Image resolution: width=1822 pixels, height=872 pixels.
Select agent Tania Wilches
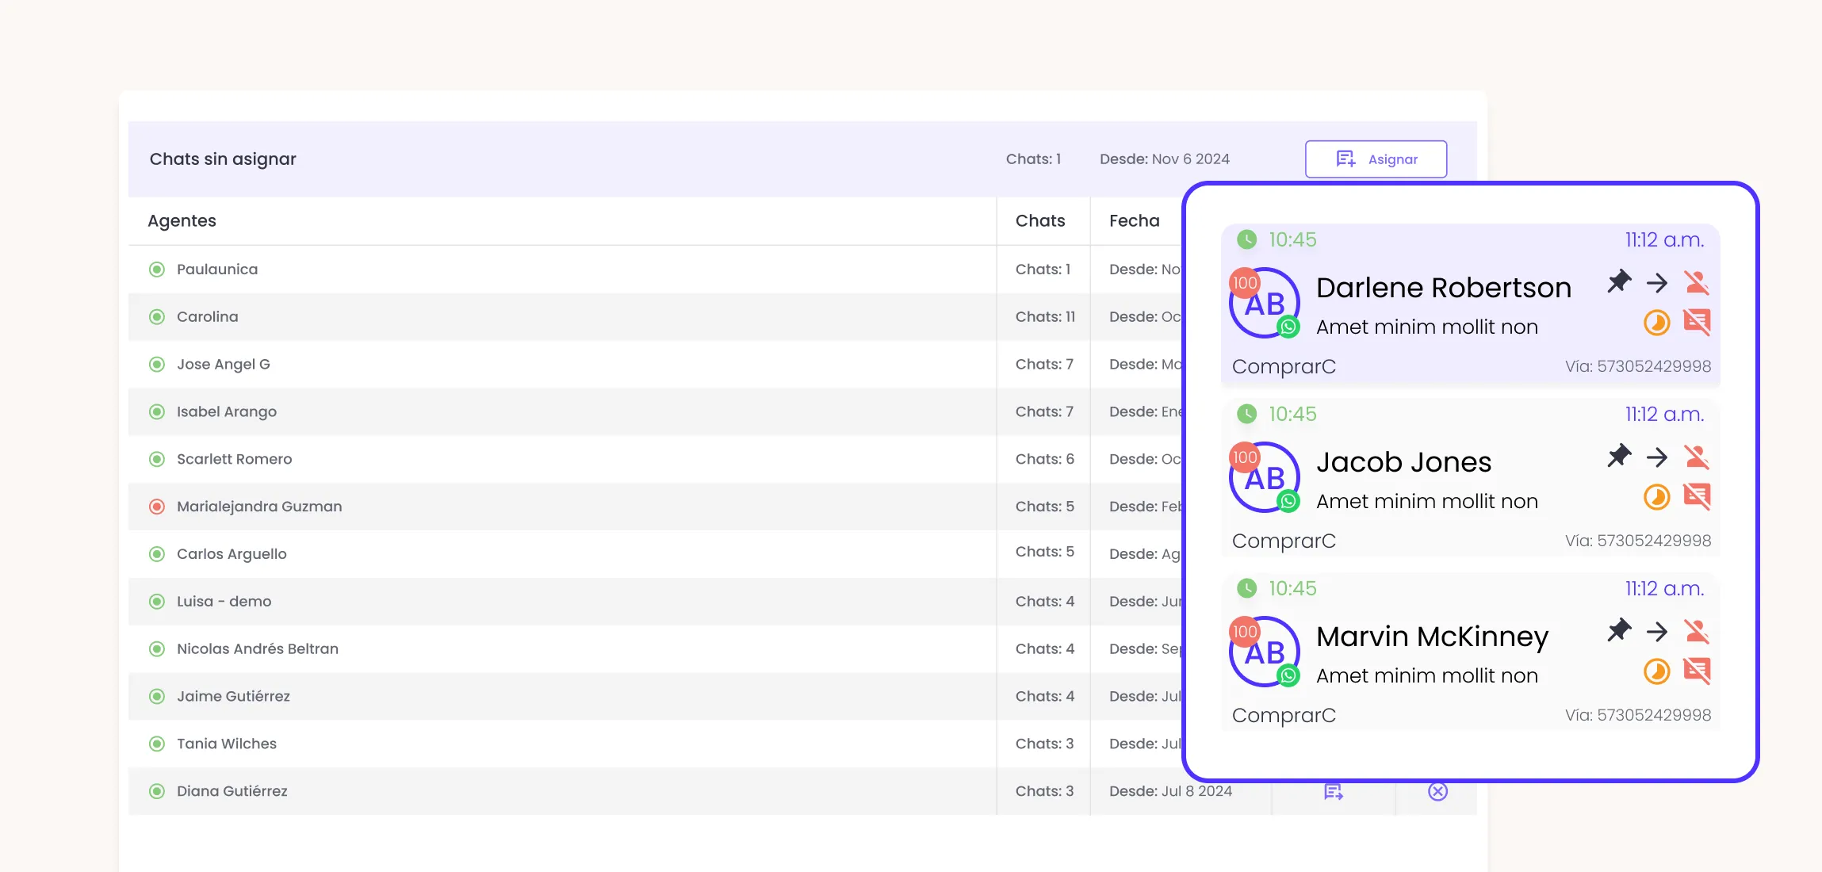pyautogui.click(x=227, y=744)
